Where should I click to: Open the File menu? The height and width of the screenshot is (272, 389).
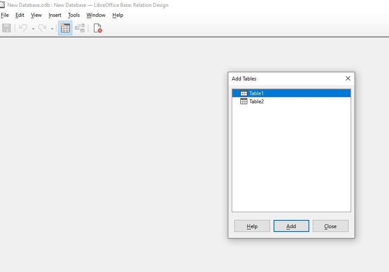(x=5, y=15)
